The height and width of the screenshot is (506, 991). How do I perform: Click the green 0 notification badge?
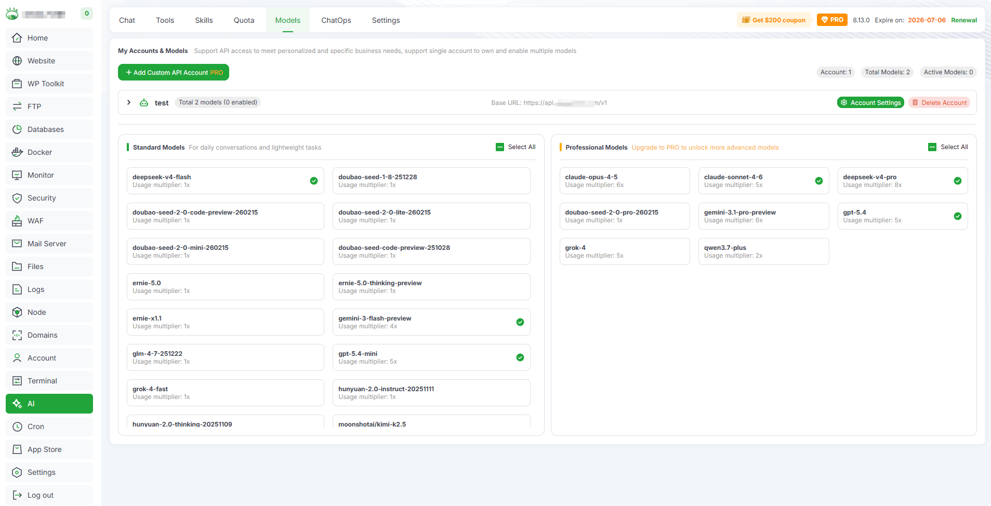tap(87, 14)
